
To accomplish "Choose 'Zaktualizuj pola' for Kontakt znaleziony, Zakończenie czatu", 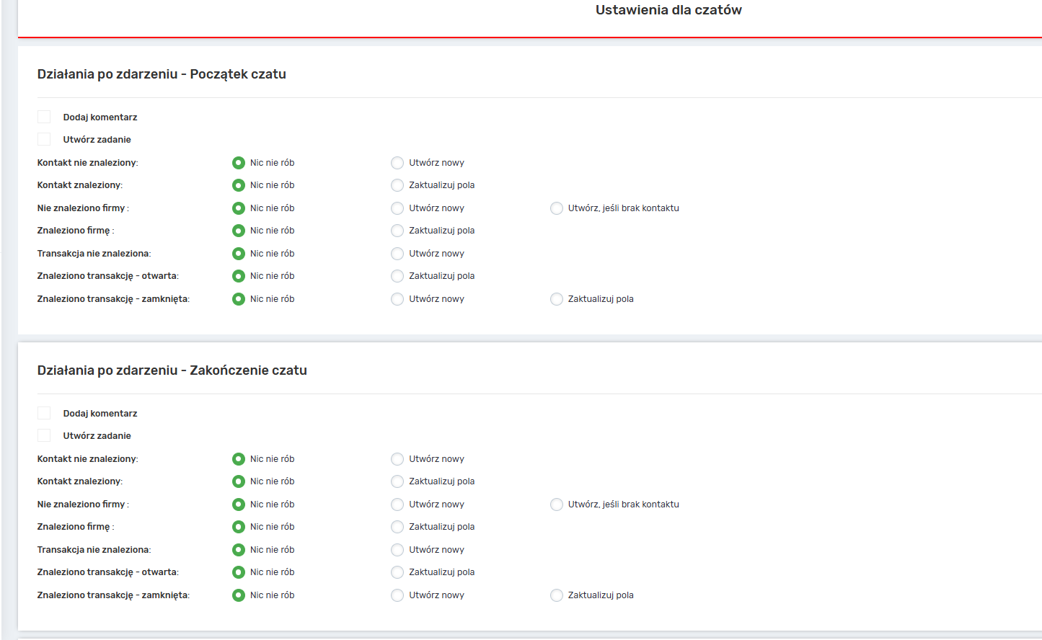I will click(397, 481).
